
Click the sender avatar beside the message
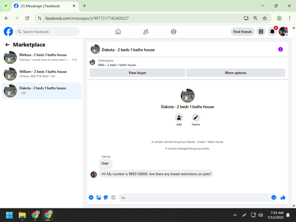pos(94,174)
